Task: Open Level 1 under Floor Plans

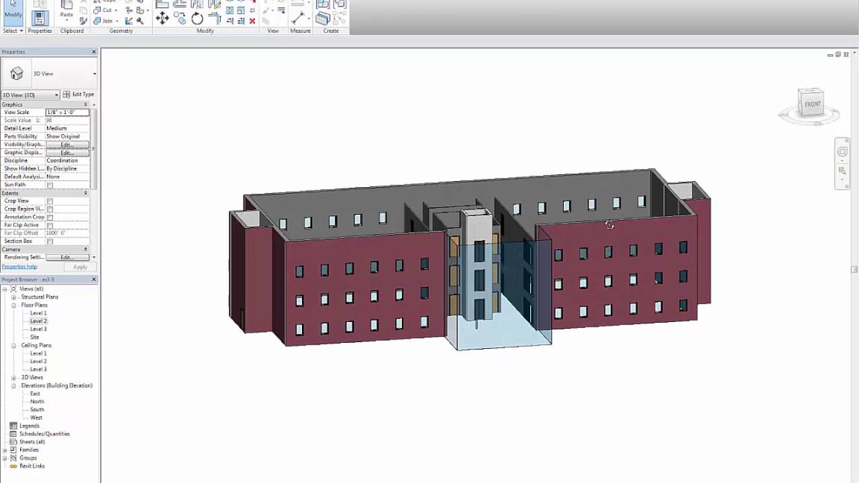Action: [38, 313]
